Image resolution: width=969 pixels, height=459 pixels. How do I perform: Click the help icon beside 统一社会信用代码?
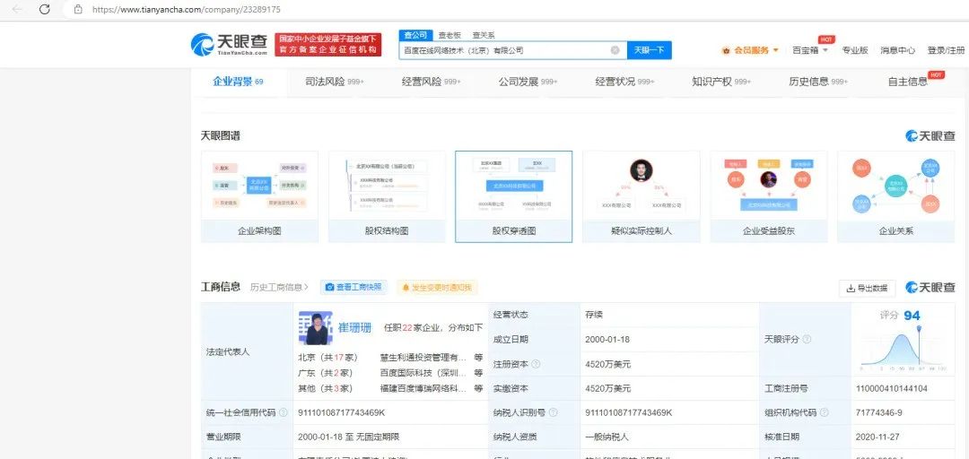[283, 412]
